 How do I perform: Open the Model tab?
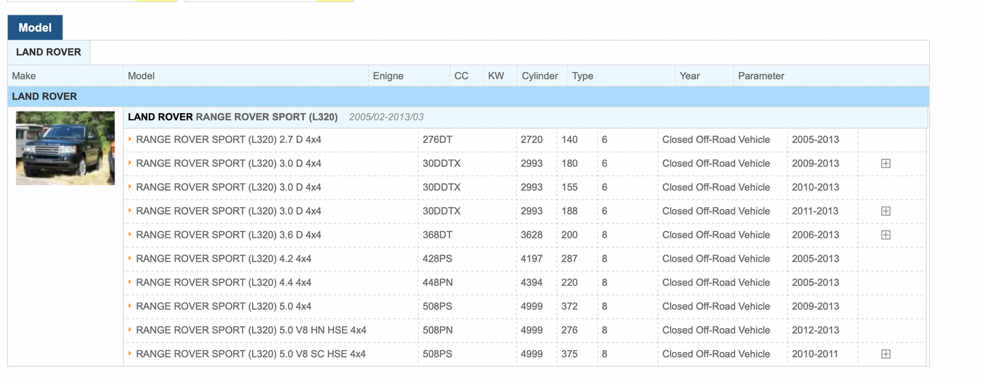pos(35,28)
